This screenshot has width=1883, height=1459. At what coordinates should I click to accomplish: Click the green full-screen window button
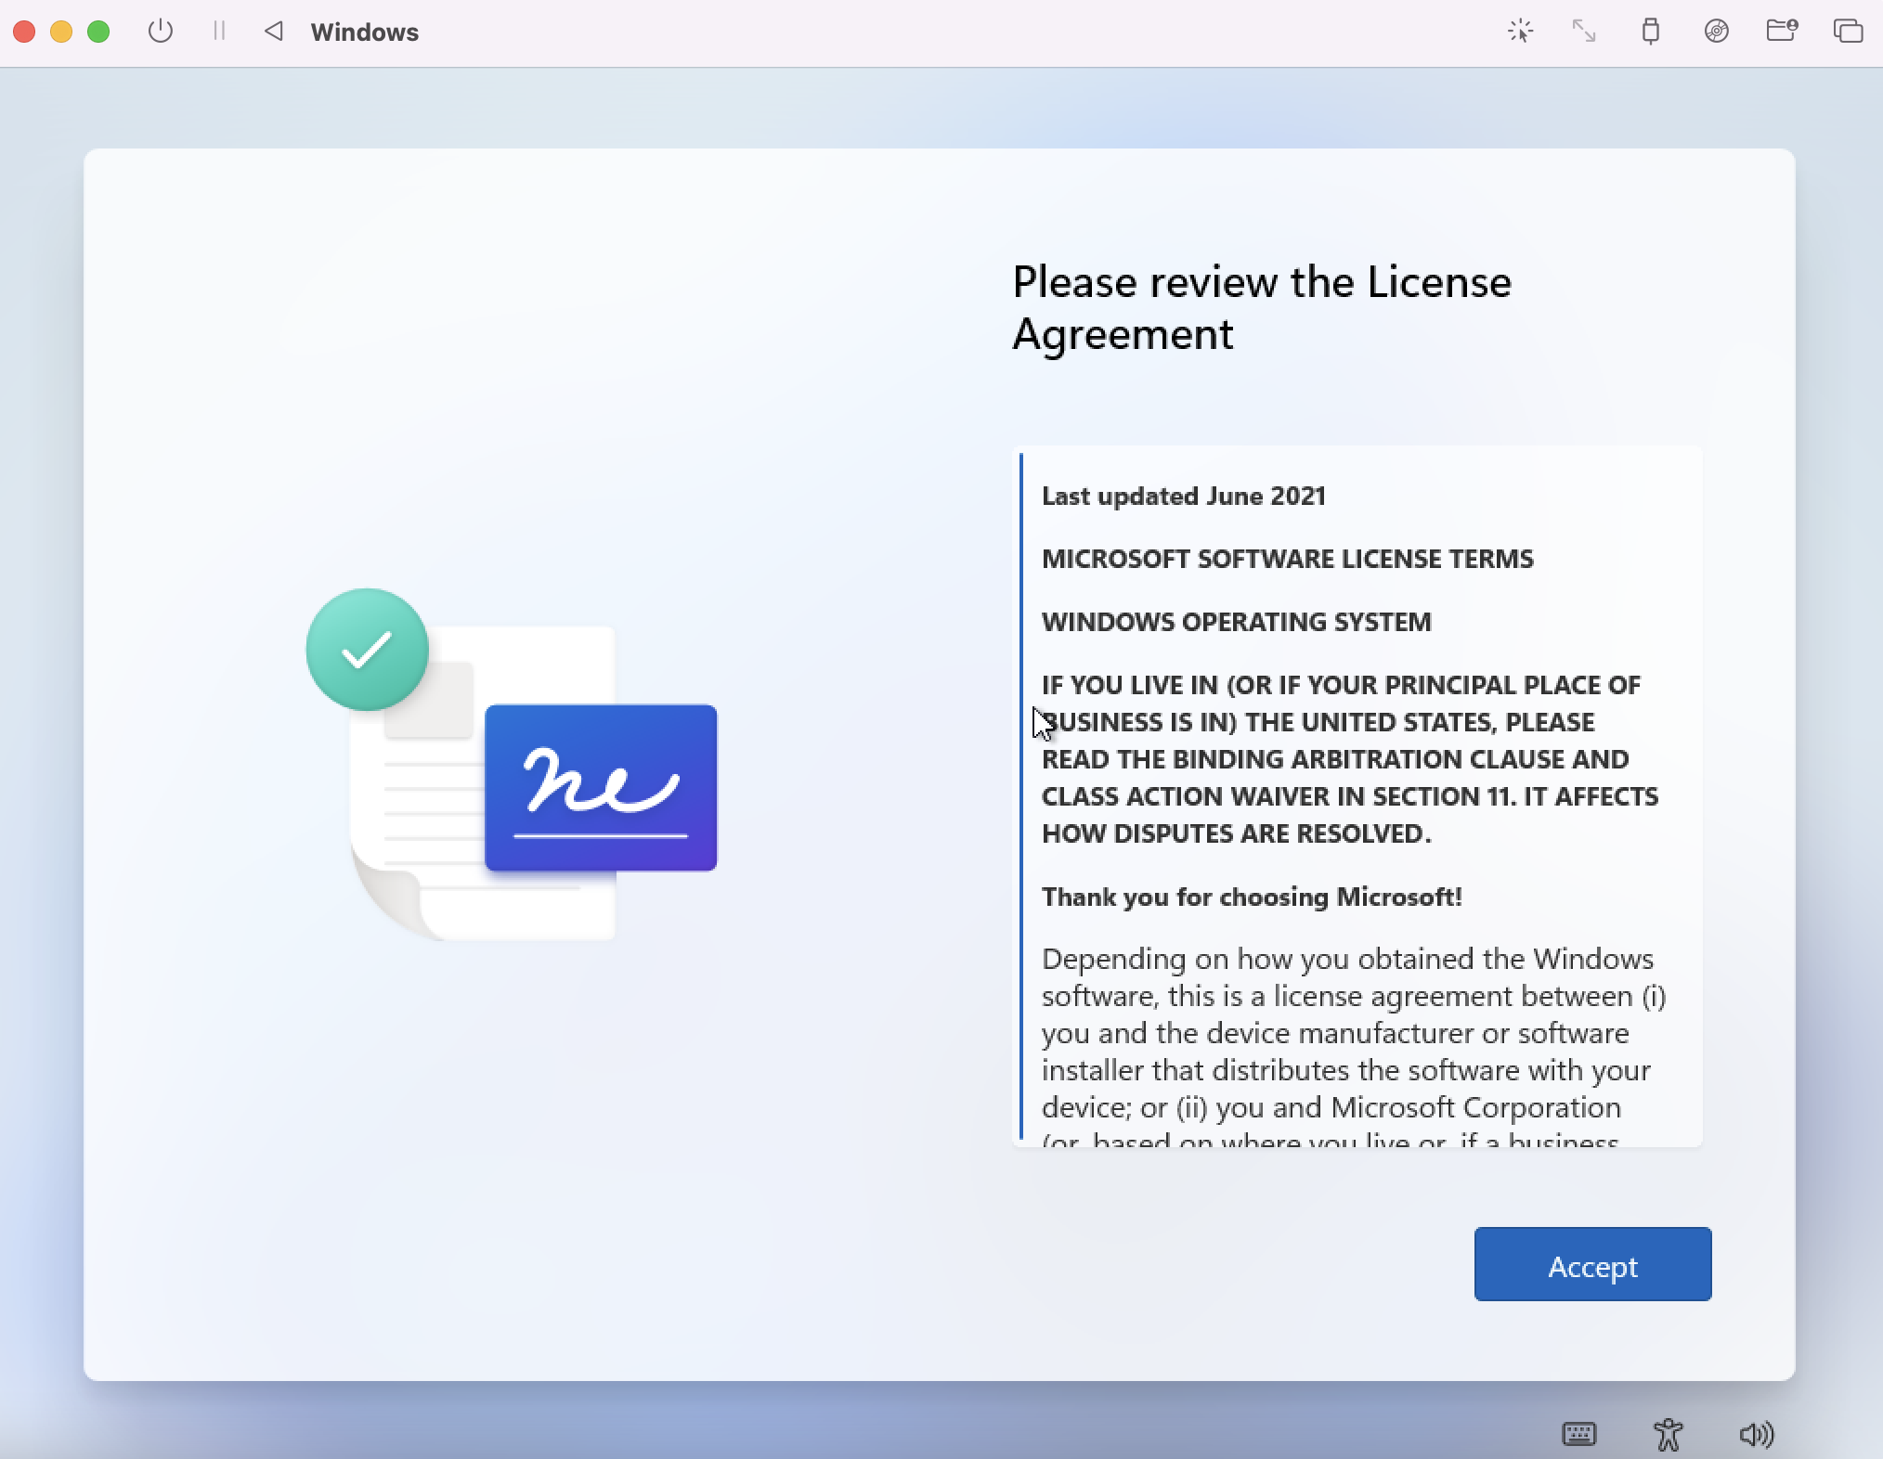[98, 32]
